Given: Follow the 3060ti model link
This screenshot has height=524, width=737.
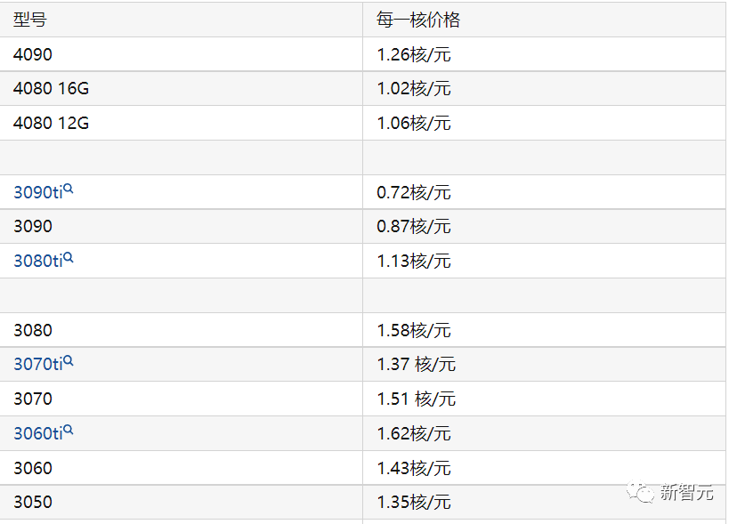Looking at the screenshot, I should 37,434.
